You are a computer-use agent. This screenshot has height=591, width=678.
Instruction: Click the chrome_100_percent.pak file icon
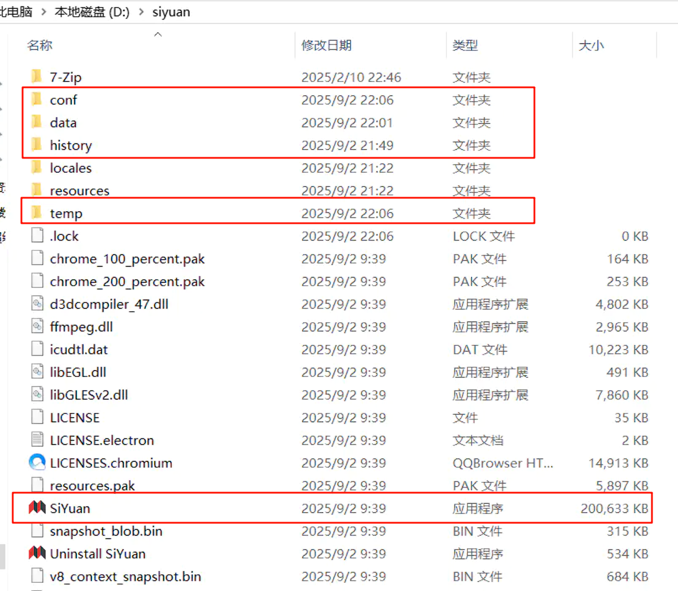pos(37,258)
